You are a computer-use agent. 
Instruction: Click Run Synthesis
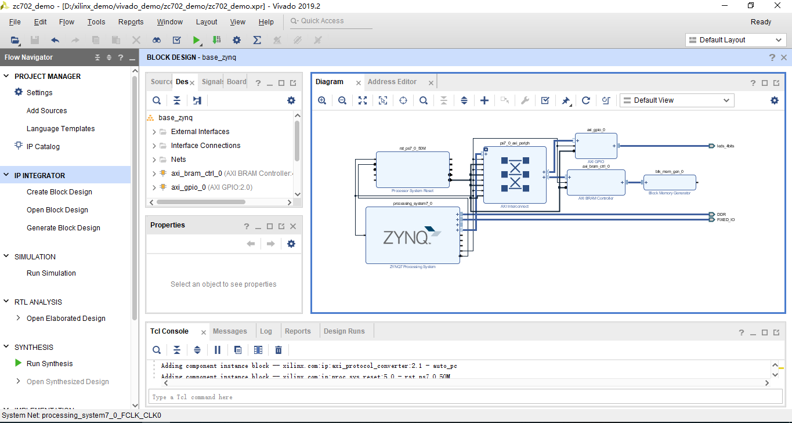point(50,364)
